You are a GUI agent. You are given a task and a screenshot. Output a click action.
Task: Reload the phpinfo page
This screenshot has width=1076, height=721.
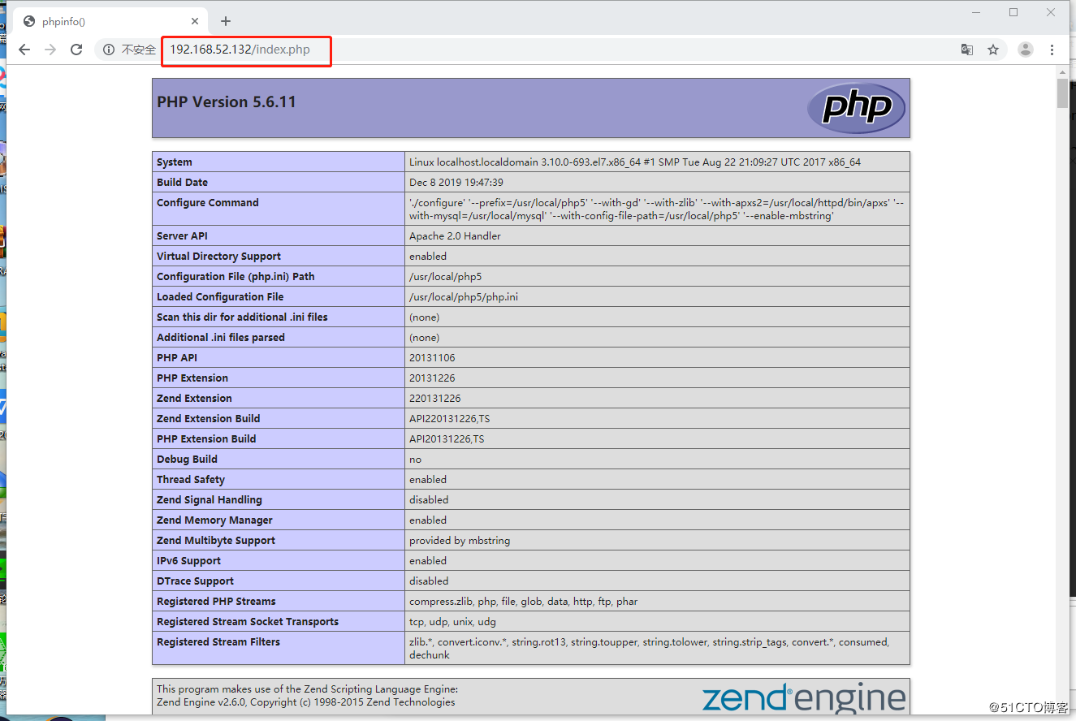76,50
